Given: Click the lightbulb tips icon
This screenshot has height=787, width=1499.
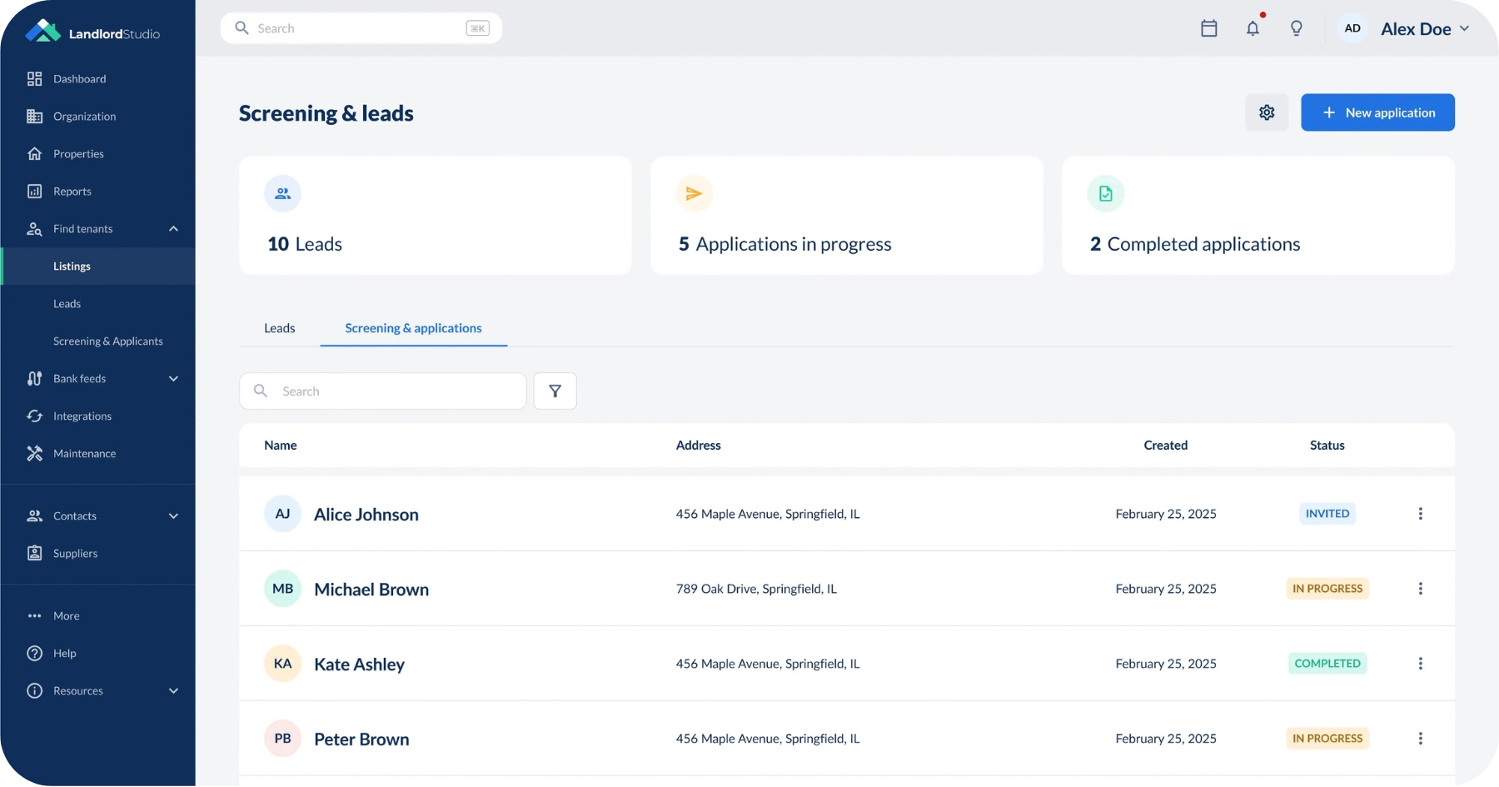Looking at the screenshot, I should coord(1297,28).
